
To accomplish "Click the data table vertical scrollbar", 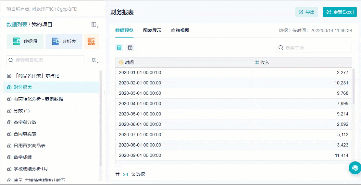I will [x=354, y=86].
